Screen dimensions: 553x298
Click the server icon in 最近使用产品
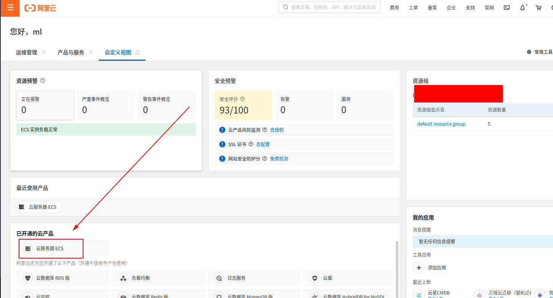22,207
